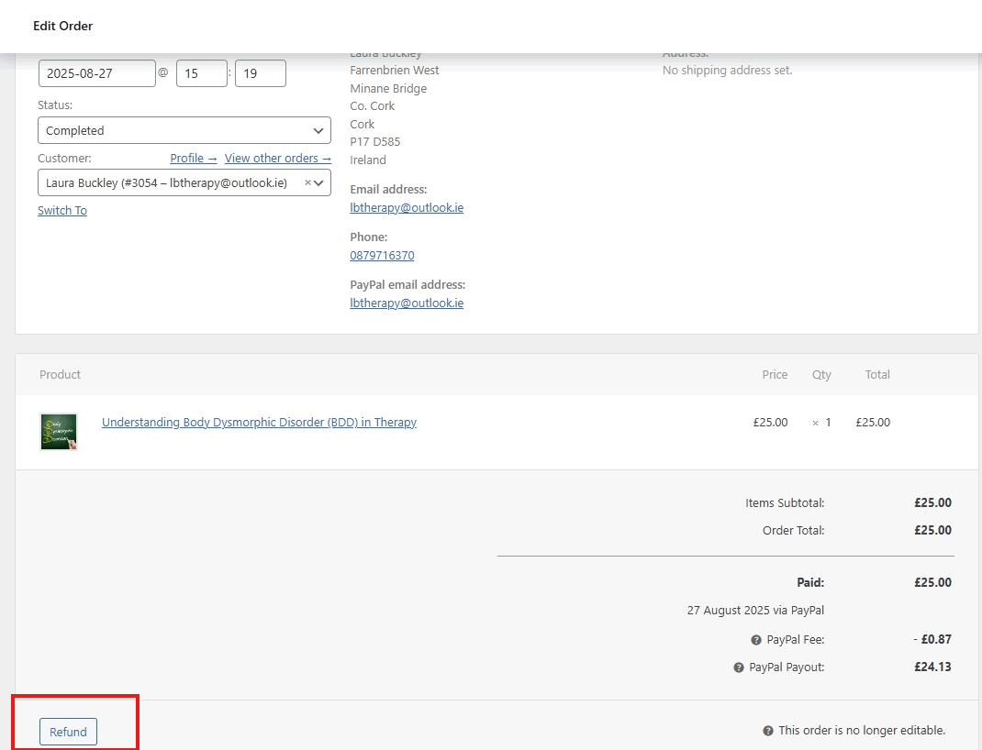Open the Customer dropdown for Laura Buckley

coord(184,182)
